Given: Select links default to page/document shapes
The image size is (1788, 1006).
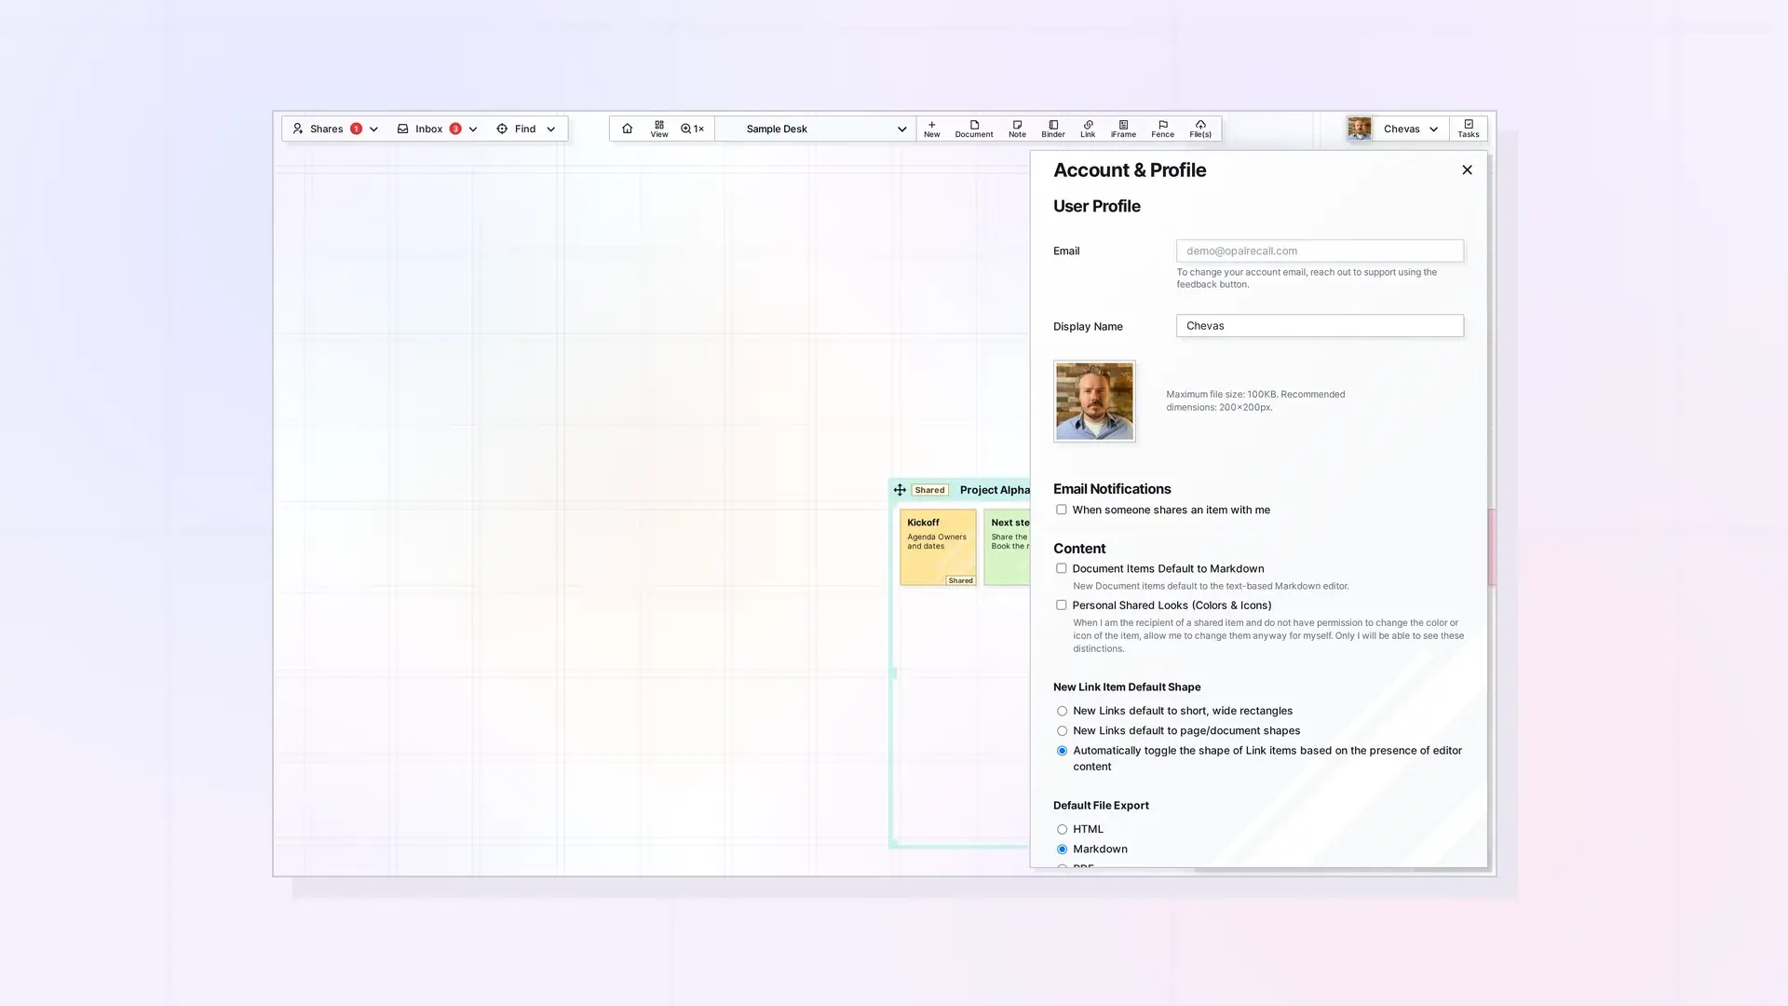Looking at the screenshot, I should click(1062, 731).
